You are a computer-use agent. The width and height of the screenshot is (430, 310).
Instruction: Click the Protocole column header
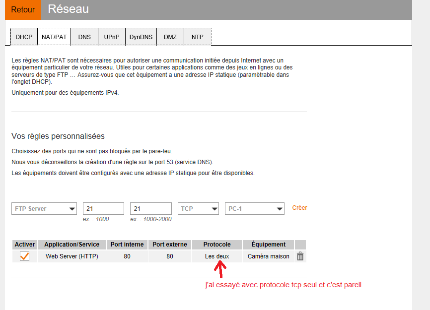(217, 245)
